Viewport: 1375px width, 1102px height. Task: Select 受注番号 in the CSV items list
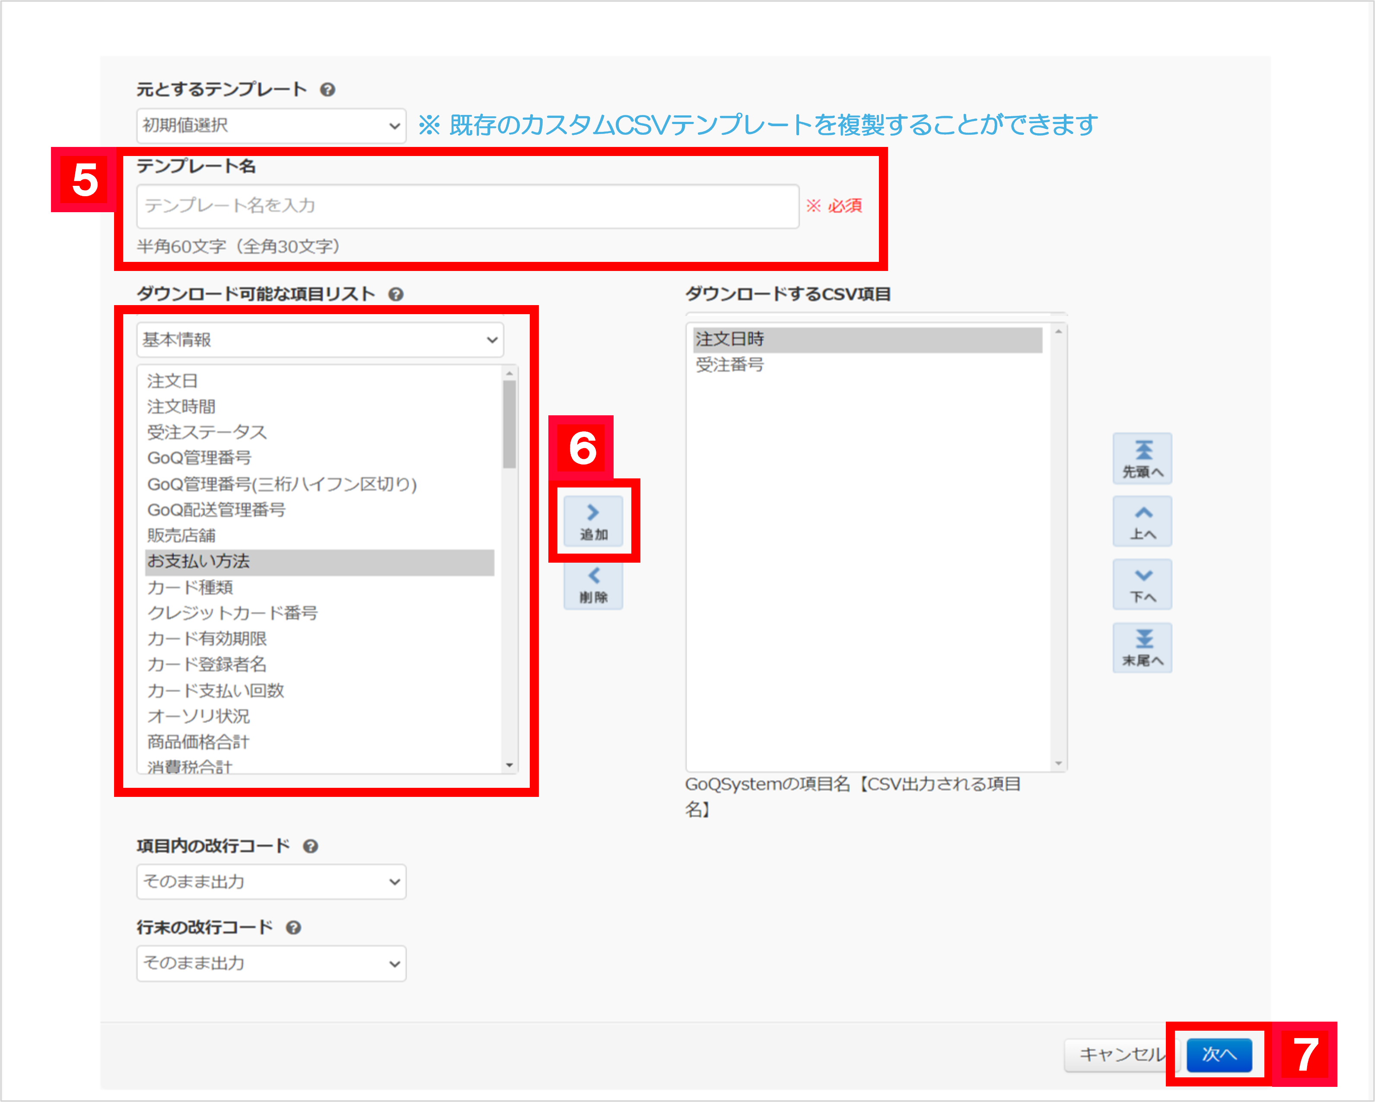pos(868,366)
